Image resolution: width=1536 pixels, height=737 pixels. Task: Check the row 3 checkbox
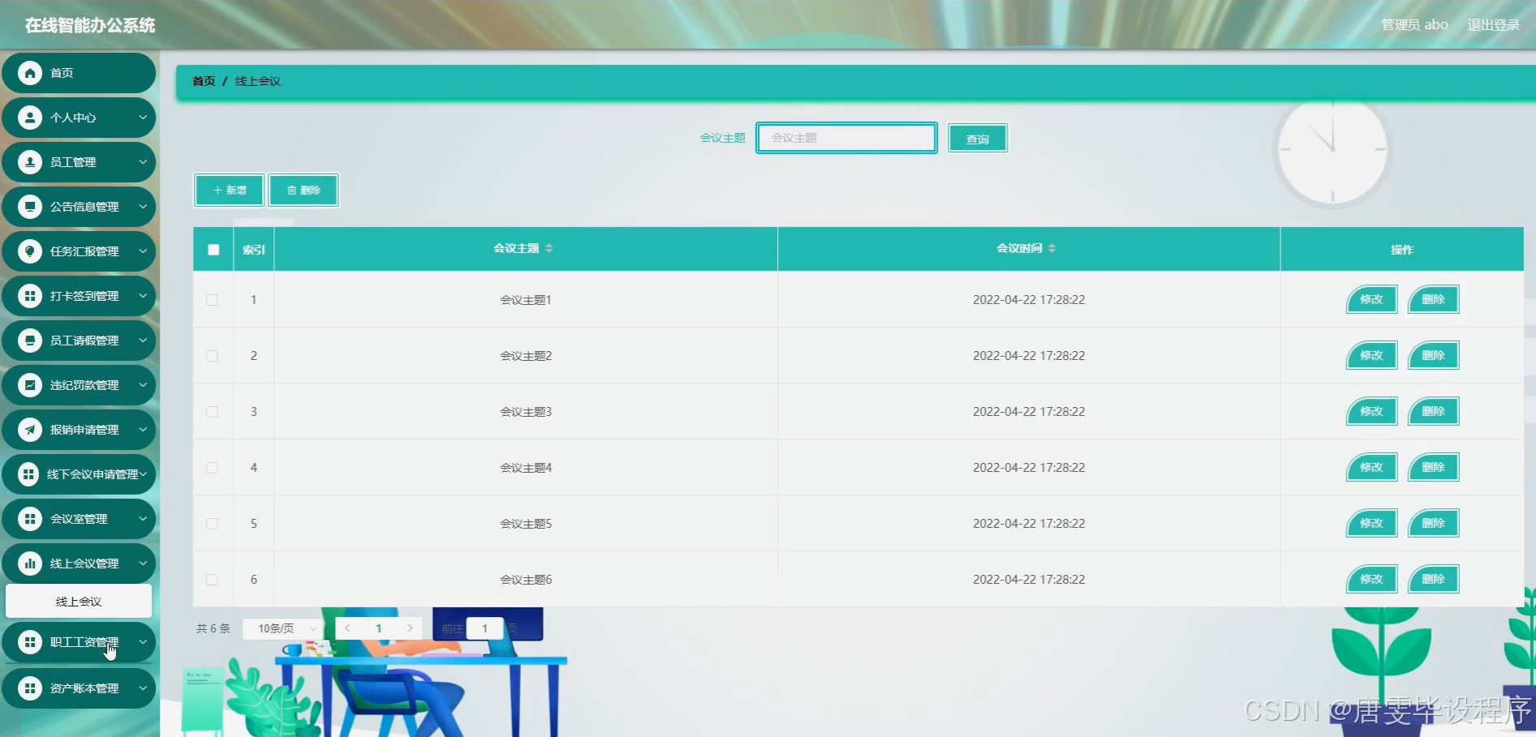[212, 412]
